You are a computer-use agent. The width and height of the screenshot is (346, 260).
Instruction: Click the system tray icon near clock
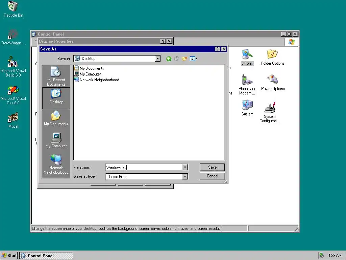tap(322, 256)
